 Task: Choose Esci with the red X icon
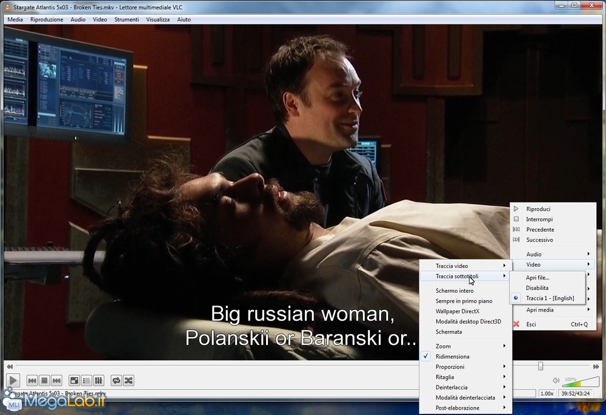coord(553,324)
